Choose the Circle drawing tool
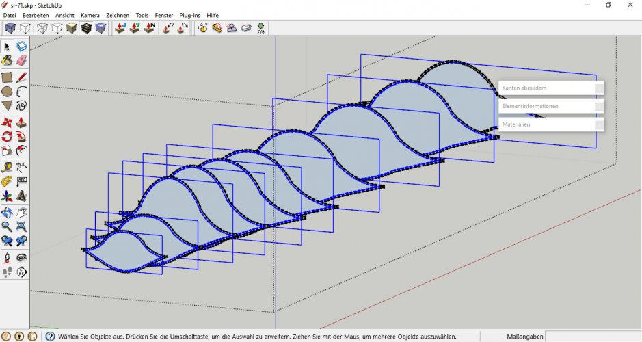This screenshot has width=642, height=342. pos(7,92)
